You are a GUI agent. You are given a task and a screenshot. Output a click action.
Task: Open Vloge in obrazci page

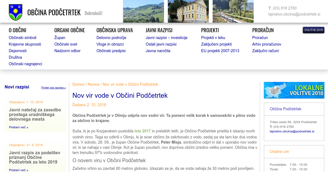point(110,44)
